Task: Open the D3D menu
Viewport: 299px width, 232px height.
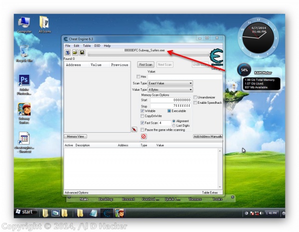Action: 97,45
